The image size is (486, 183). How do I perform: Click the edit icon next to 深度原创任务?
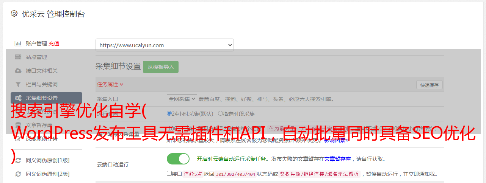pos(18,139)
